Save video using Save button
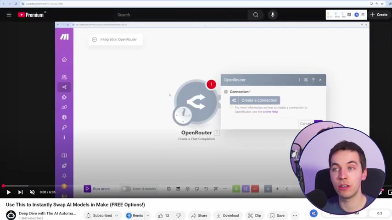 277,215
